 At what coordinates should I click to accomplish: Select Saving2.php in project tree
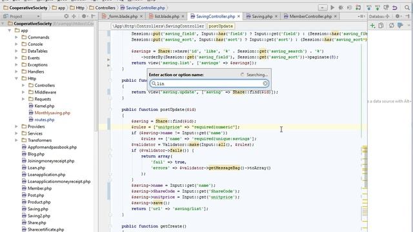click(39, 216)
